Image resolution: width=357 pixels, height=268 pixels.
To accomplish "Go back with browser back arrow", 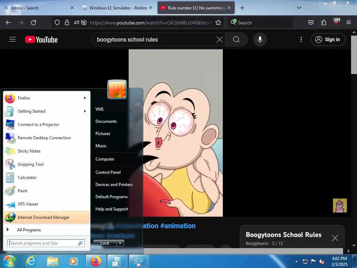I will [x=8, y=23].
